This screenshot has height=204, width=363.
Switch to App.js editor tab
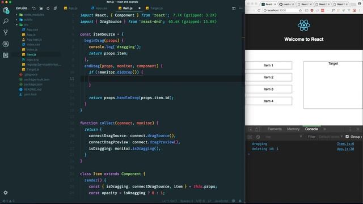[70, 8]
